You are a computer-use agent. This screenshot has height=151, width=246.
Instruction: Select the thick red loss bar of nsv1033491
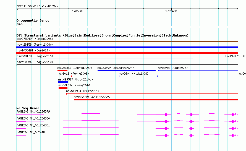click(127, 53)
